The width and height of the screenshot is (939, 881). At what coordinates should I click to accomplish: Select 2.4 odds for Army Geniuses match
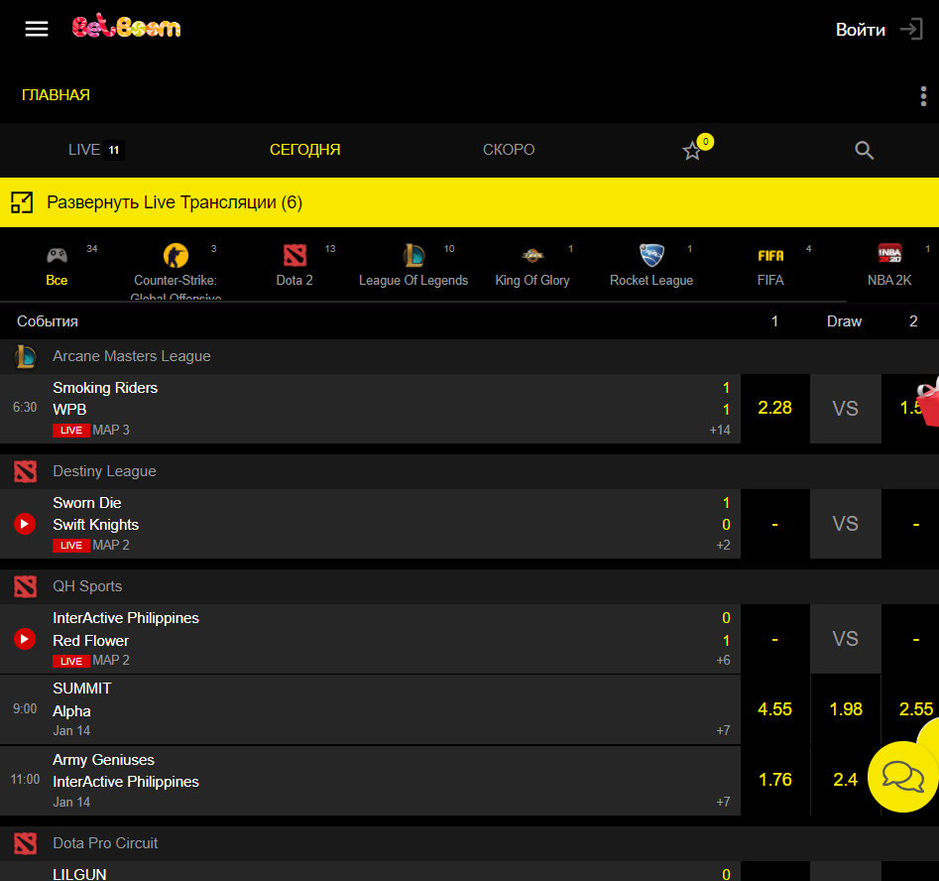coord(846,781)
